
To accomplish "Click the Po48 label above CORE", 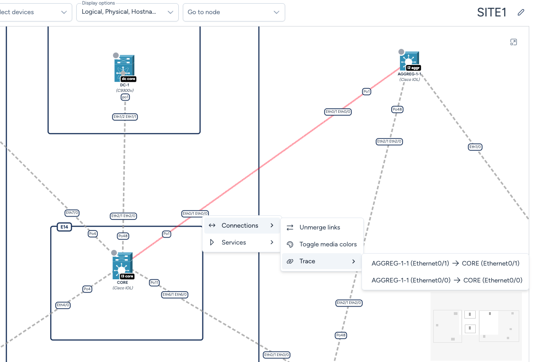I will [x=122, y=236].
